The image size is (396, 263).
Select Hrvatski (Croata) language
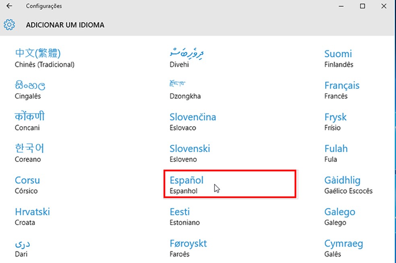tap(32, 216)
